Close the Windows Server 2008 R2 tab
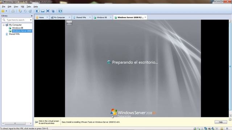The height and width of the screenshot is (130, 232). pyautogui.click(x=145, y=17)
